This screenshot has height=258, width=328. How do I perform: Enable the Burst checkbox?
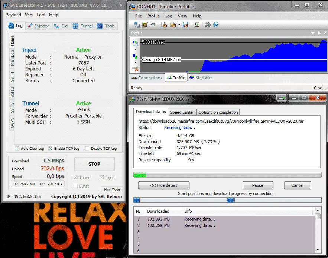point(75,186)
